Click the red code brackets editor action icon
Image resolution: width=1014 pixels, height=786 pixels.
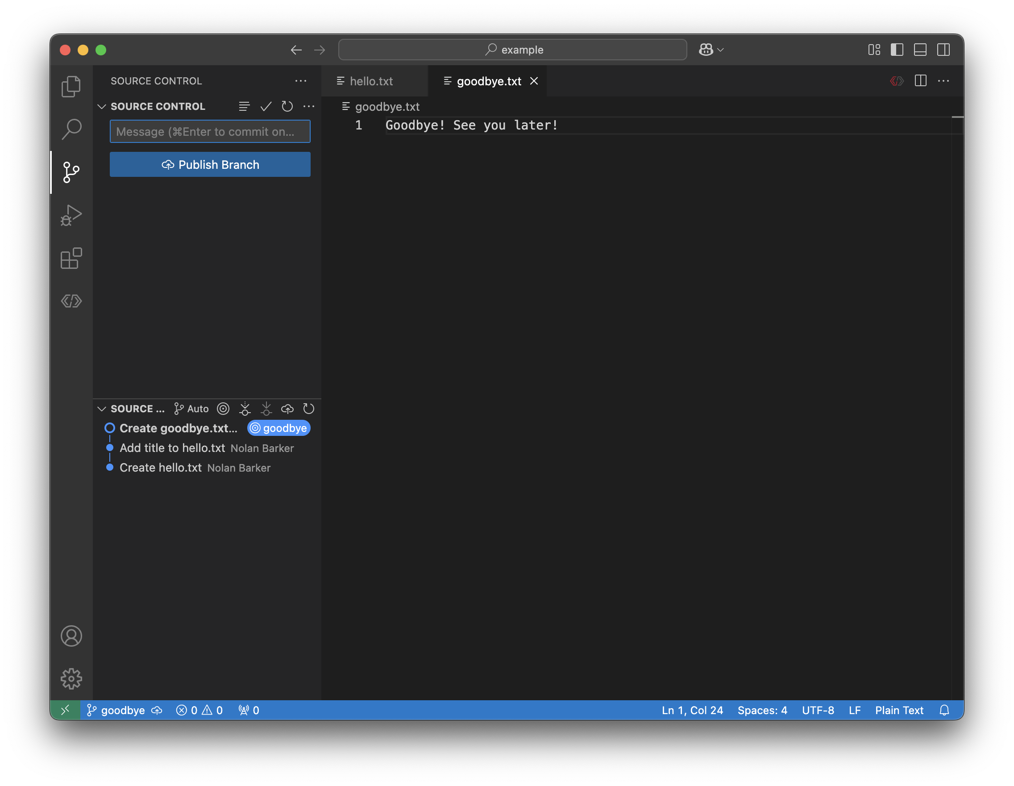point(897,81)
